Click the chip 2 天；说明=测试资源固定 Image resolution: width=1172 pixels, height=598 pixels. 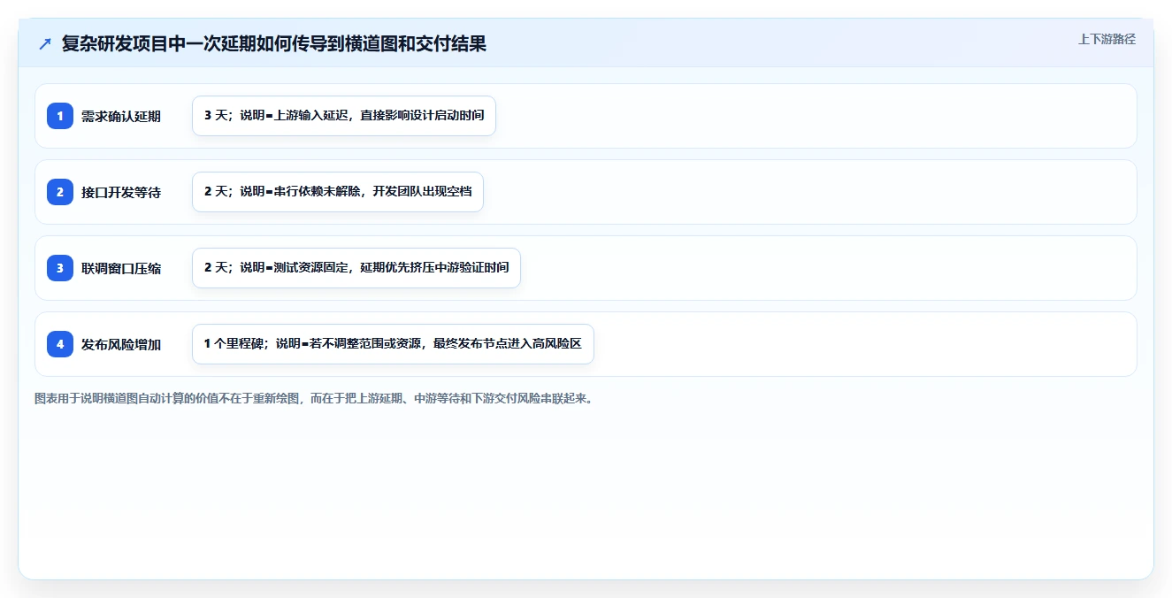point(356,268)
